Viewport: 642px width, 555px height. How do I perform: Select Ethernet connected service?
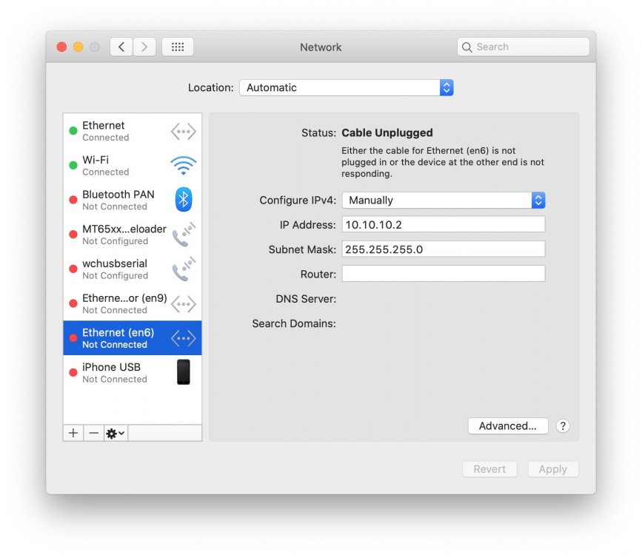[133, 131]
